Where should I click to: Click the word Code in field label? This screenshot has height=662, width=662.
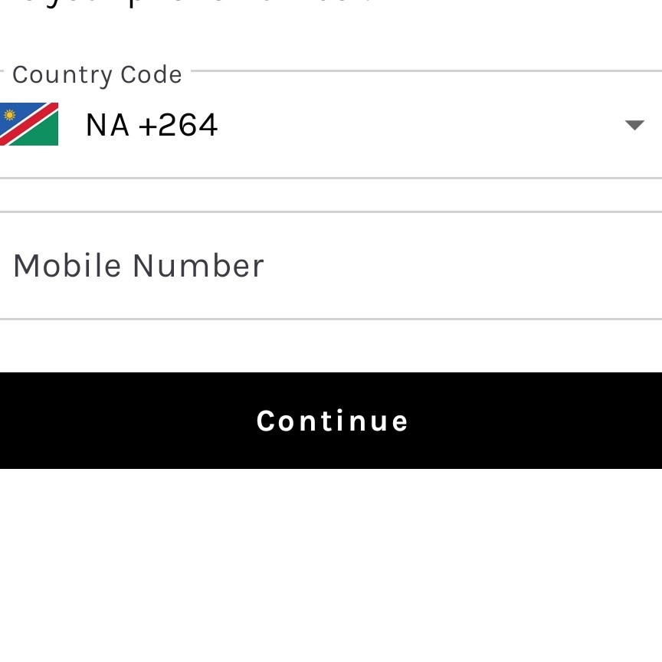point(156,74)
